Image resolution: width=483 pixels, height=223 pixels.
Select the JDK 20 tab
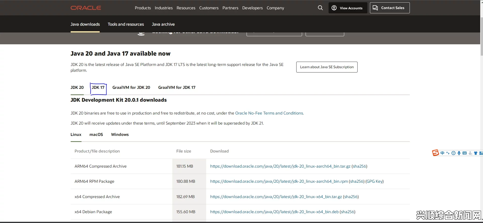click(77, 87)
